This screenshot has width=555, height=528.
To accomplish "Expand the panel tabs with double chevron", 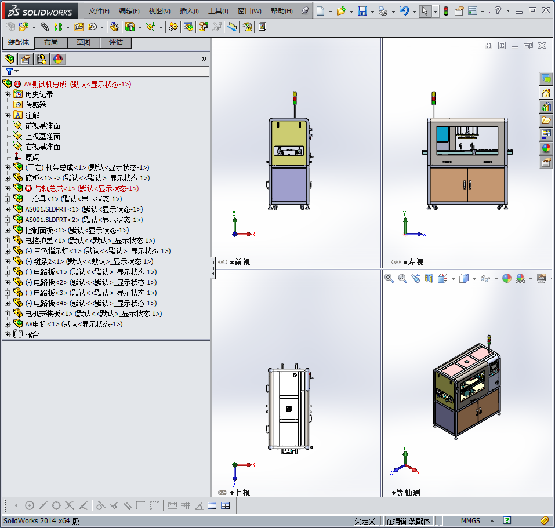I will 204,59.
